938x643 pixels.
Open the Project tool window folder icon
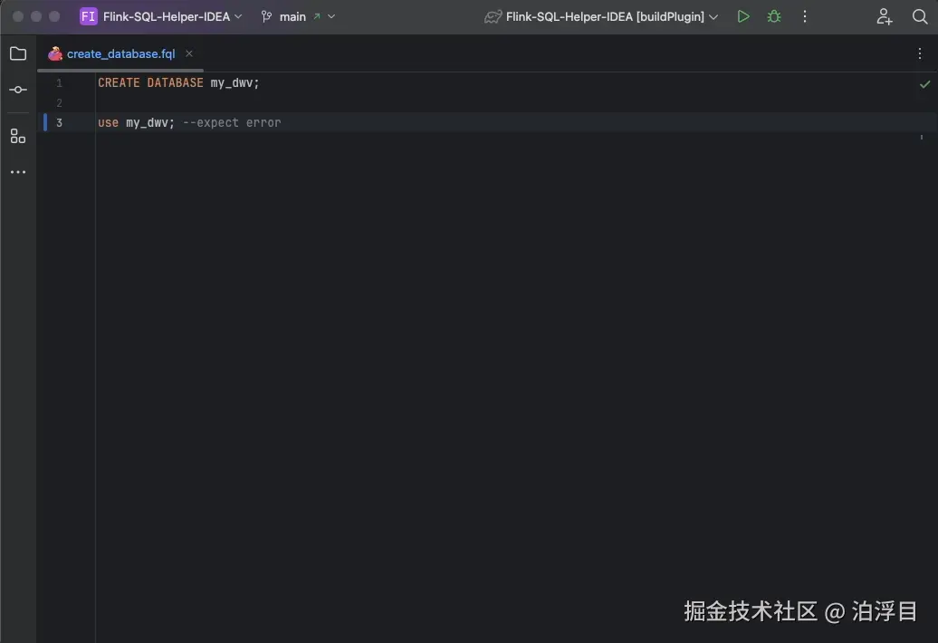tap(17, 53)
